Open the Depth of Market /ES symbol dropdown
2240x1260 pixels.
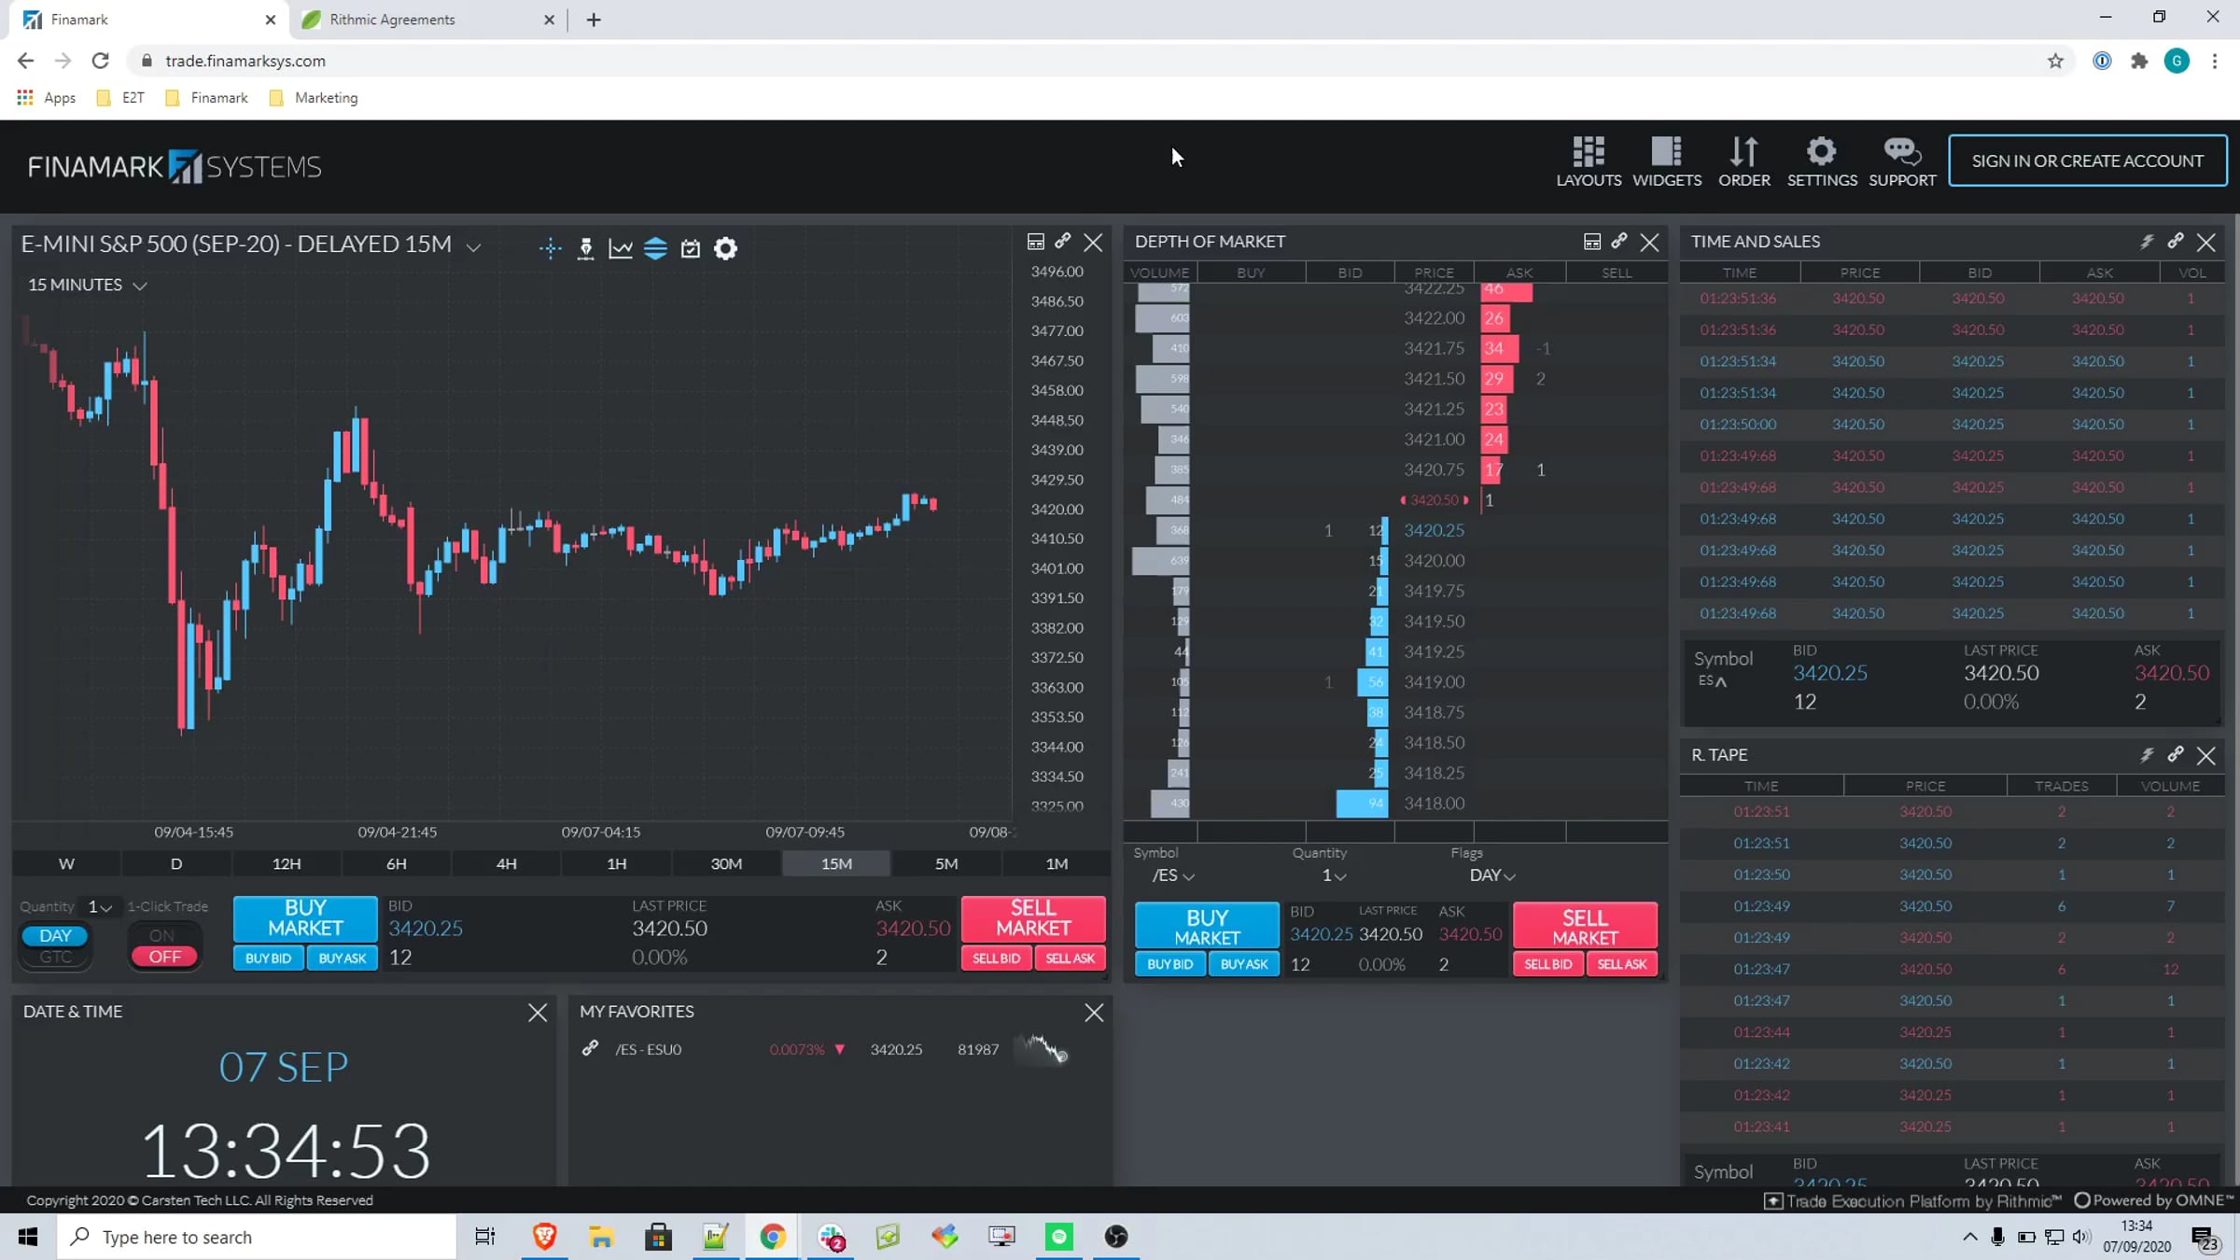(x=1173, y=875)
